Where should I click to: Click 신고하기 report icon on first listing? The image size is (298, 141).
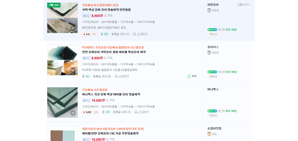pos(134,34)
